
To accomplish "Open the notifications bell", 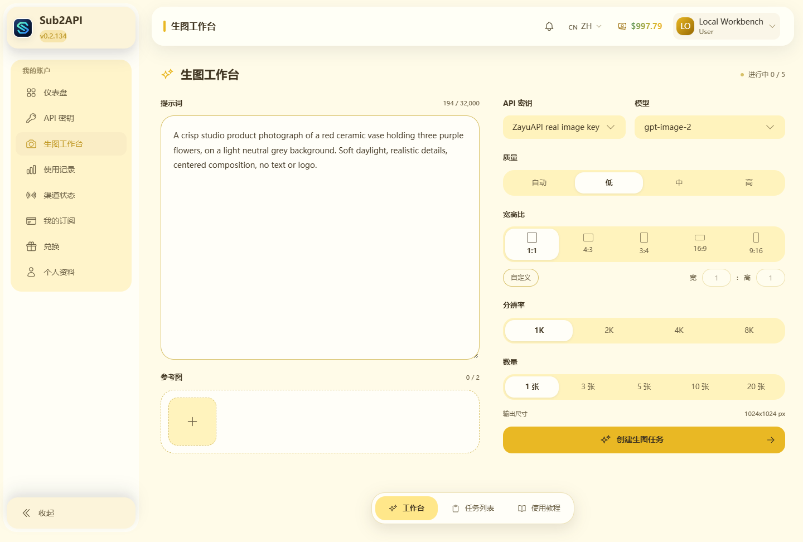I will 549,26.
